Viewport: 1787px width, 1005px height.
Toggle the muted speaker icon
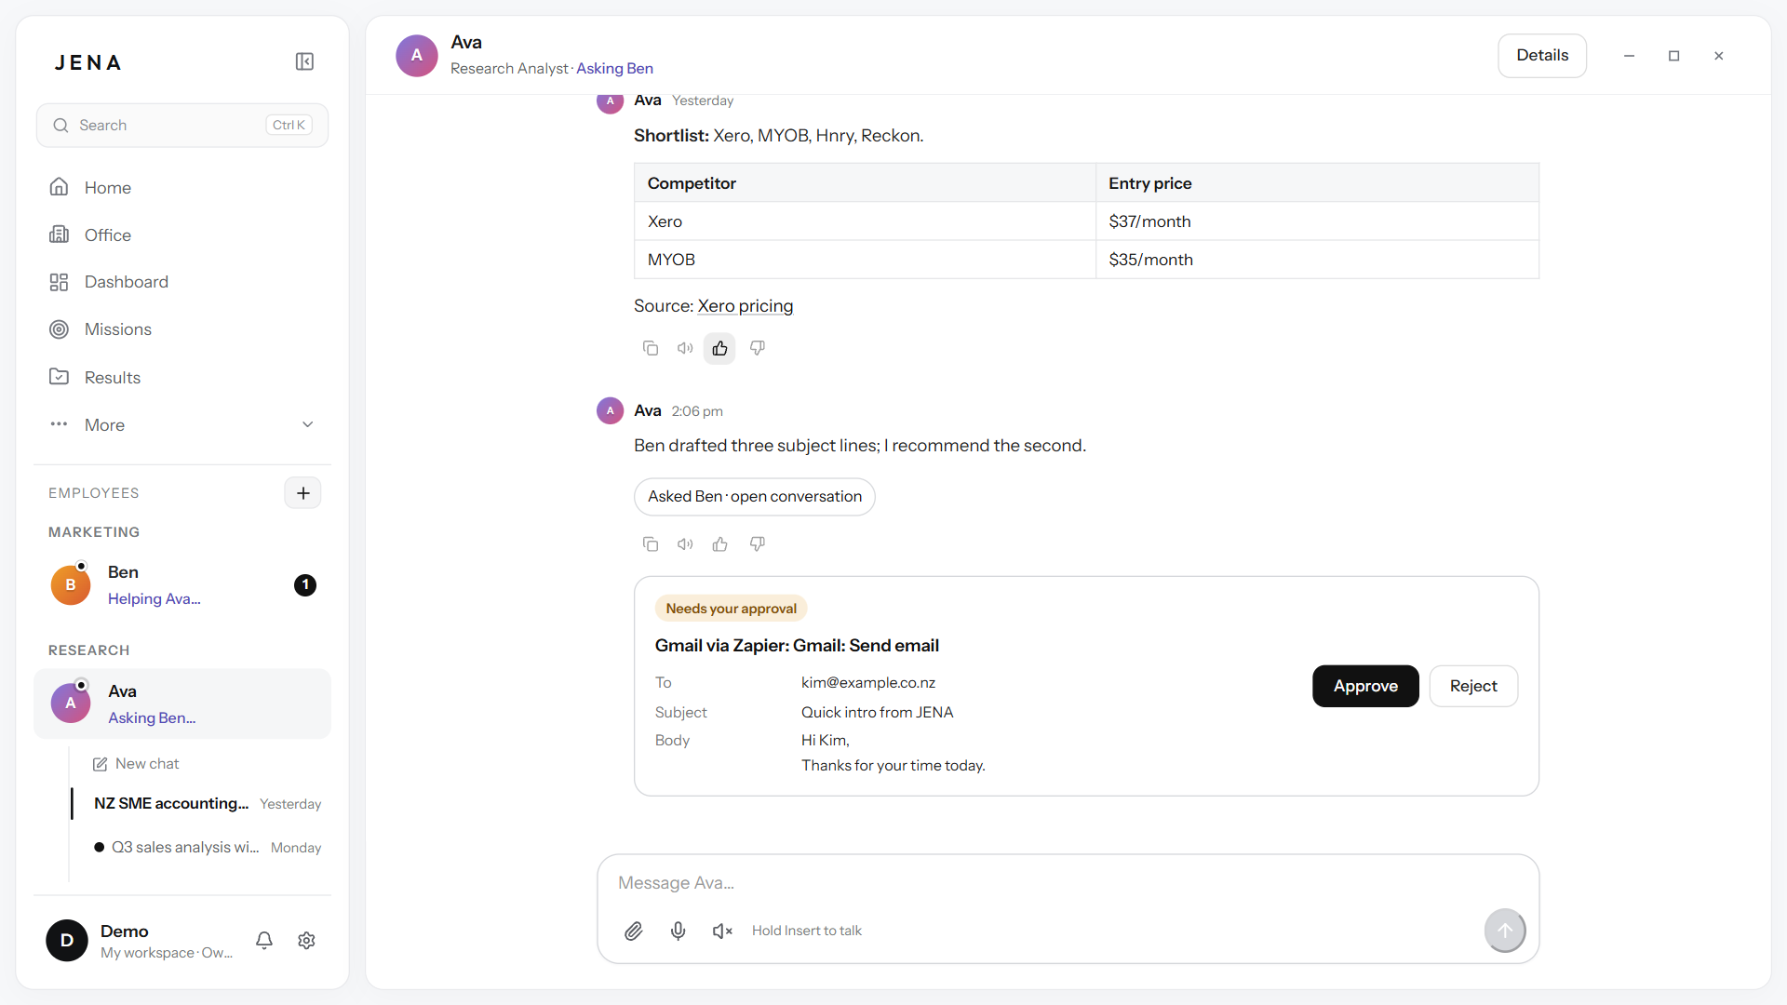coord(722,931)
